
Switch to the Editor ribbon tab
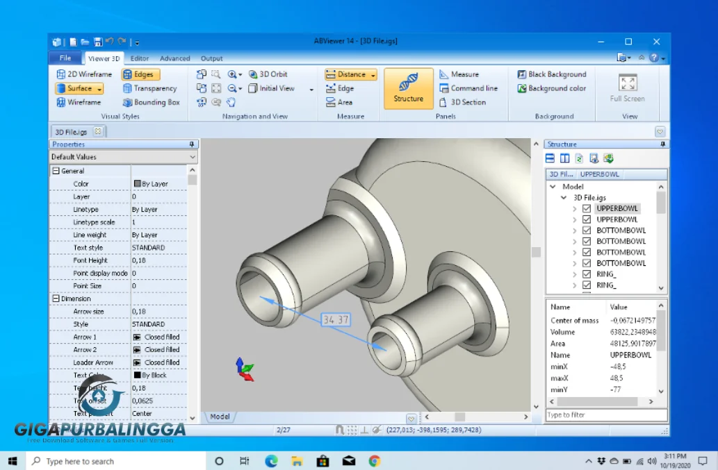tap(138, 58)
